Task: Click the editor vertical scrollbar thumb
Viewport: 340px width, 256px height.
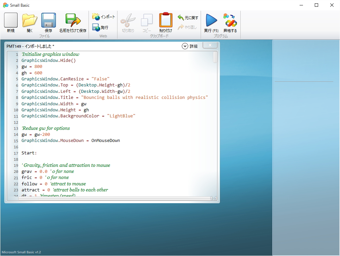Action: [215, 57]
